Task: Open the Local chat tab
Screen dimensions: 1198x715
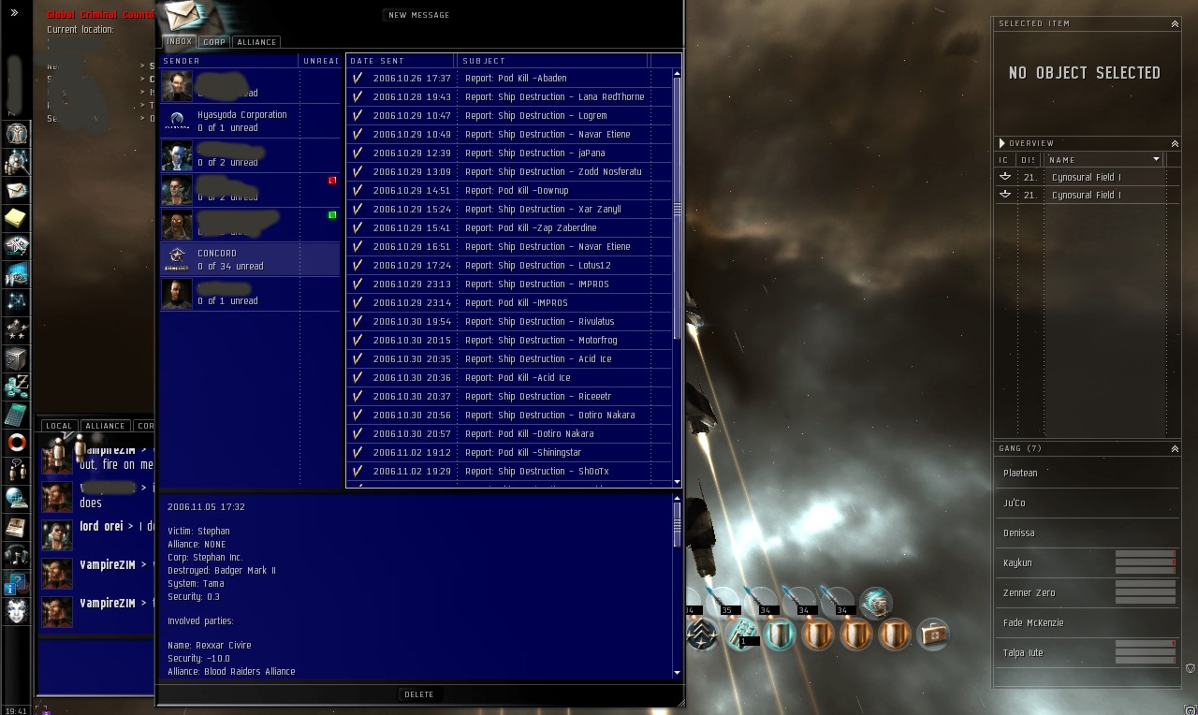Action: pyautogui.click(x=58, y=426)
